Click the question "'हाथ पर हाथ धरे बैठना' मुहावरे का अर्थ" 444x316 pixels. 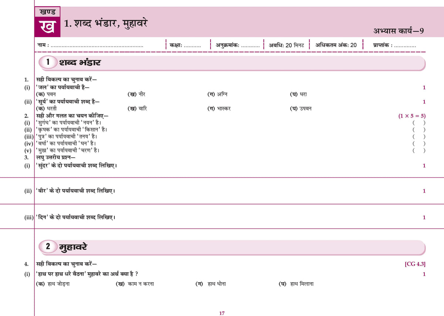[87, 274]
